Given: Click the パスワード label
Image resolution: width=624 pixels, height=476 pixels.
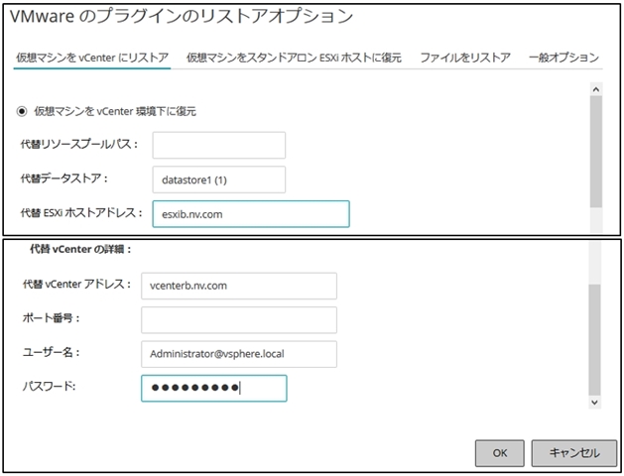Looking at the screenshot, I should [49, 386].
